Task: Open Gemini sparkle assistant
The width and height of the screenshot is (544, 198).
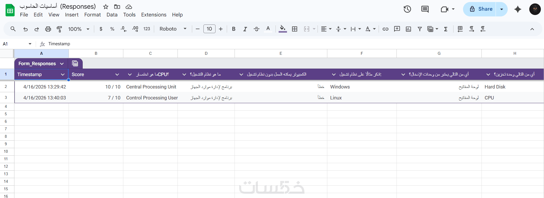Action: [x=518, y=9]
